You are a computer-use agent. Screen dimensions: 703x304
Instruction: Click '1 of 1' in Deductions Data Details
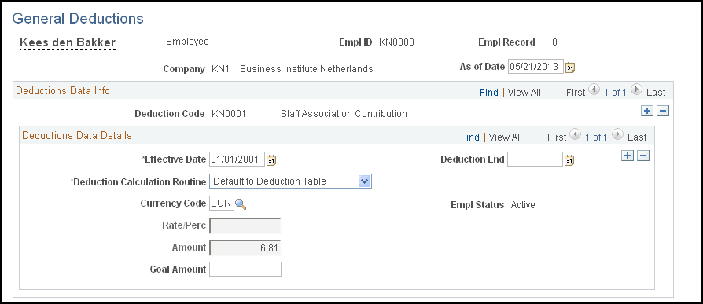point(596,137)
